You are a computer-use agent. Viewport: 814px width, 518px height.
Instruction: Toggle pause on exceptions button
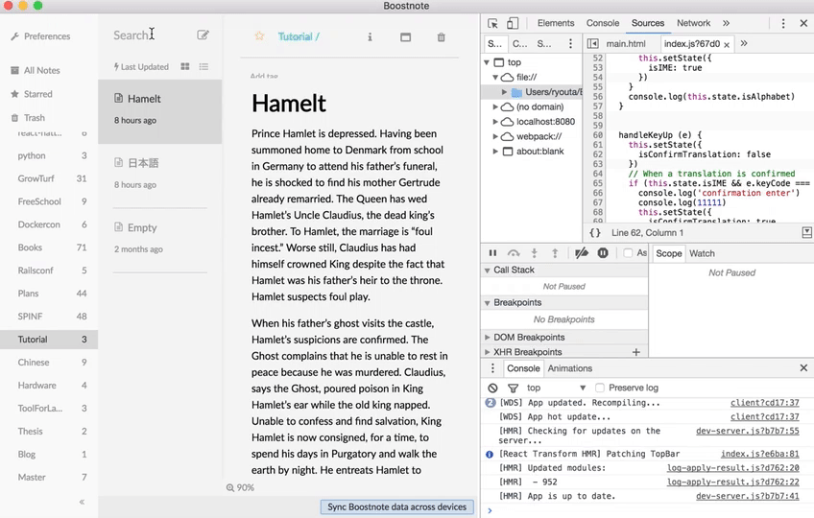click(603, 253)
